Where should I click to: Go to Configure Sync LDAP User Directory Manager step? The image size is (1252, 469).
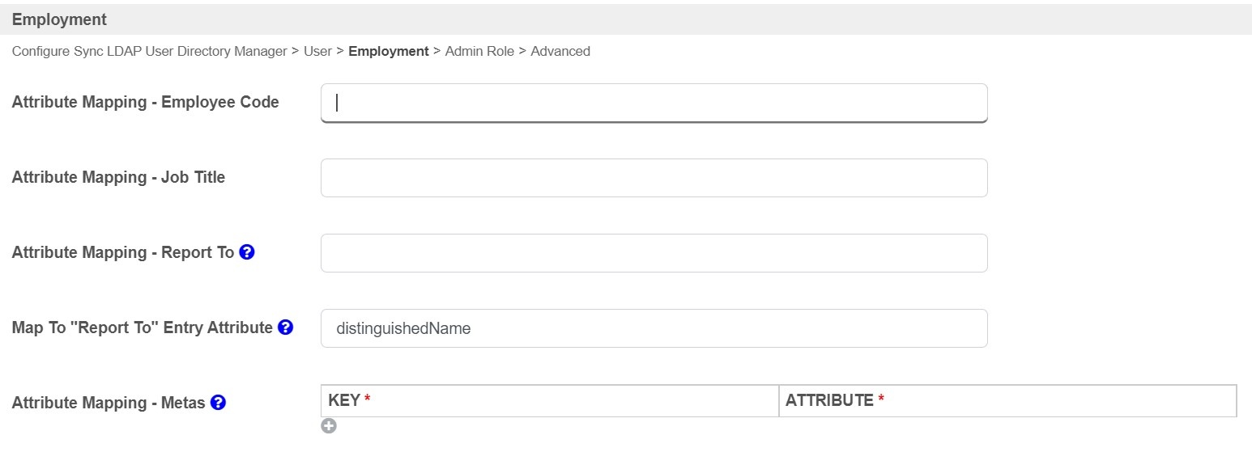click(149, 51)
